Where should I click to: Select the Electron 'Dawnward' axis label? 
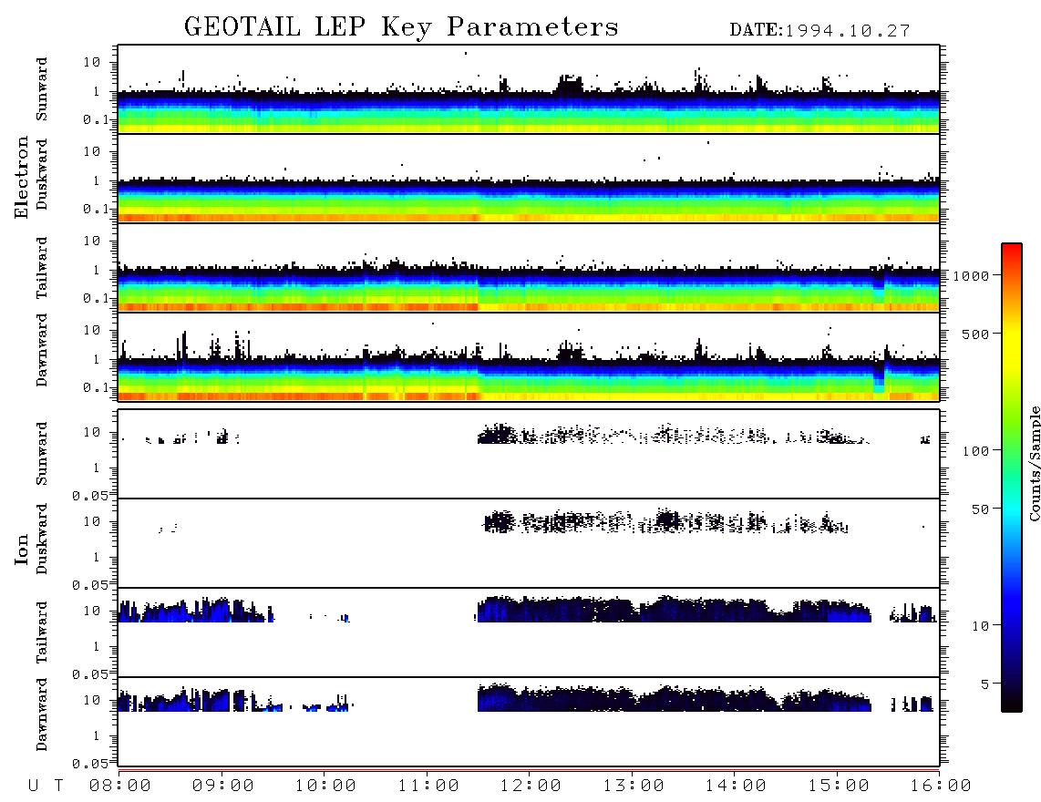click(42, 351)
